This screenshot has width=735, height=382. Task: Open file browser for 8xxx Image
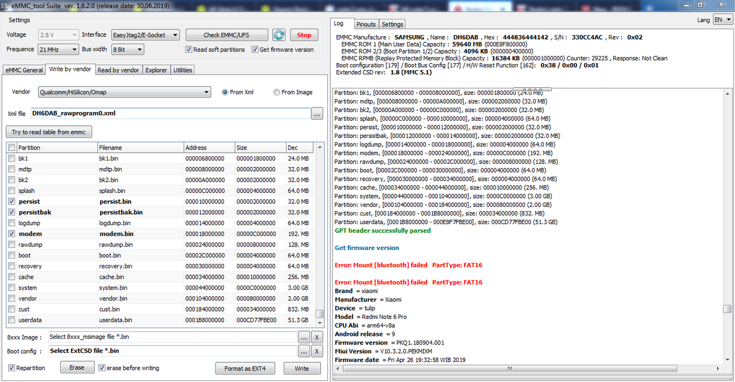304,337
